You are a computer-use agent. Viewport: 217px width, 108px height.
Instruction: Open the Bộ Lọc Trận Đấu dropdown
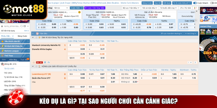[131, 8]
